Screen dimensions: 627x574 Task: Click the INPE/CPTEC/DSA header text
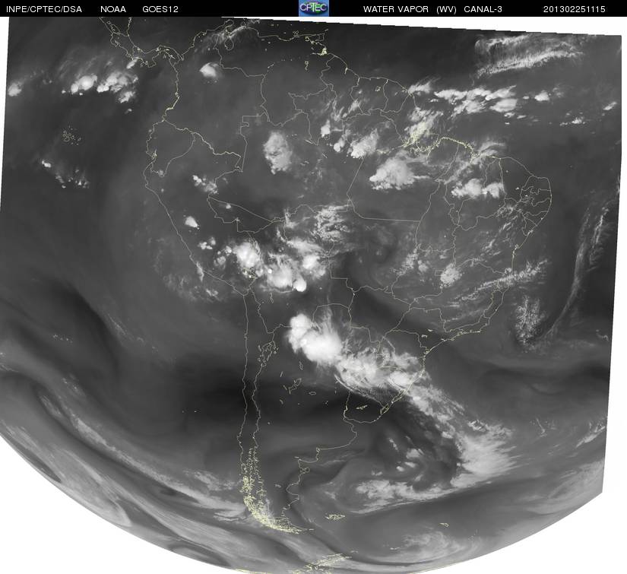(44, 9)
